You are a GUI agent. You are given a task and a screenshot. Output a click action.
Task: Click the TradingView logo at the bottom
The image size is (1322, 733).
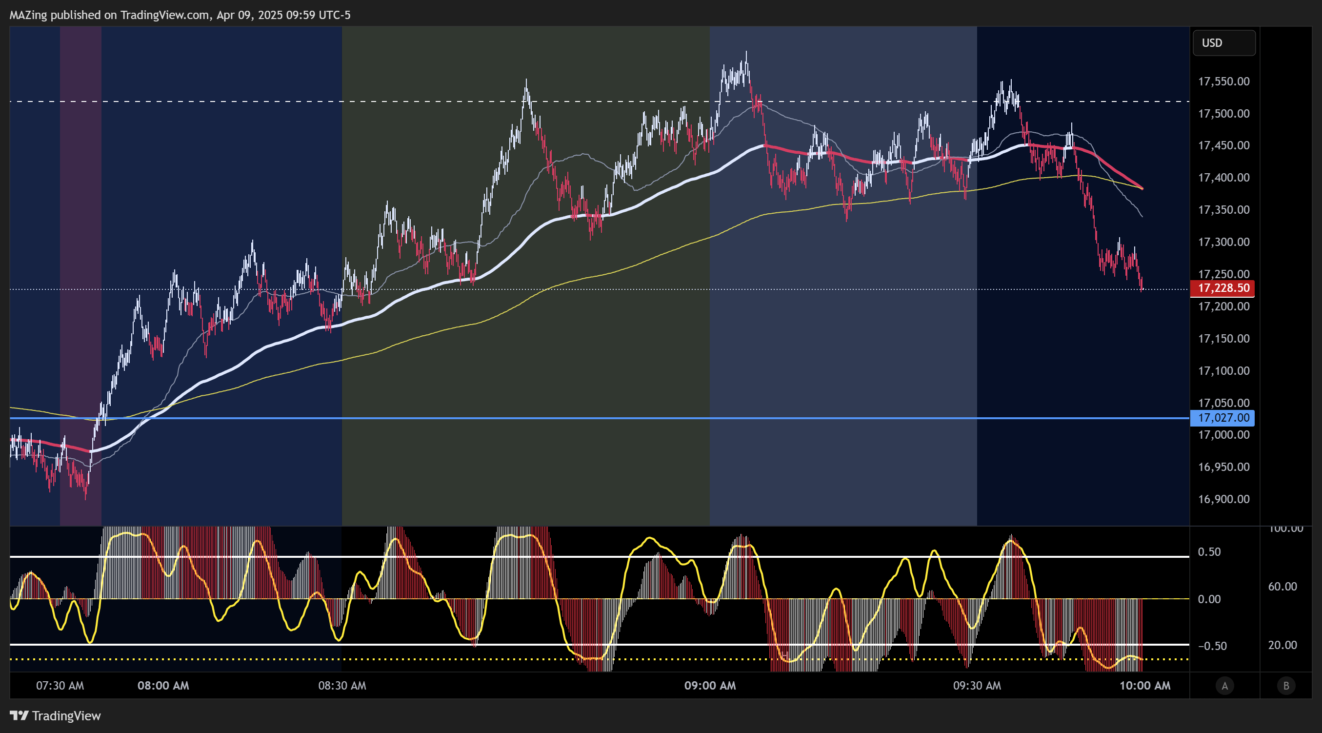pyautogui.click(x=56, y=715)
